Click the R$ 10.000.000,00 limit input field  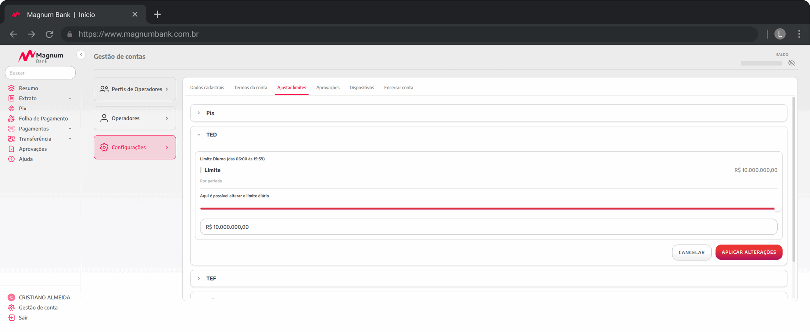[x=488, y=227]
